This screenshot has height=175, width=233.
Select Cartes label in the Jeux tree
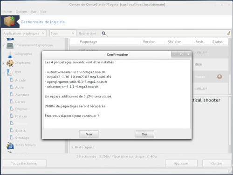pyautogui.click(x=21, y=102)
